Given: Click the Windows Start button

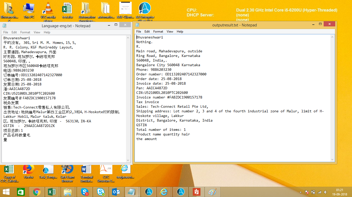Looking at the screenshot, I should coord(6,192).
